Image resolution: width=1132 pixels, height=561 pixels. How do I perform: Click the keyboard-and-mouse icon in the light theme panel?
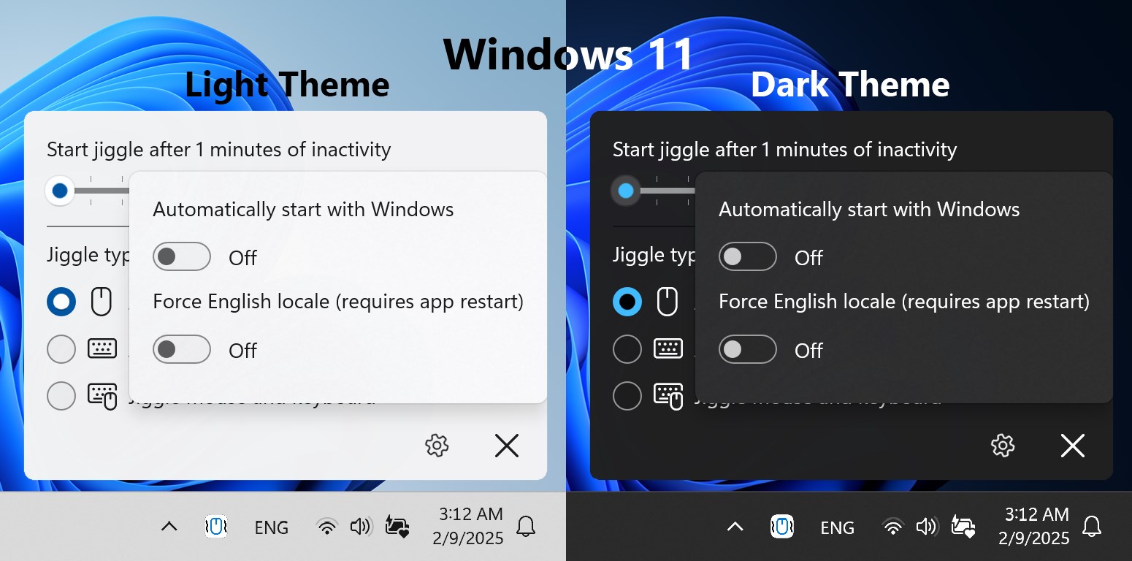coord(102,396)
